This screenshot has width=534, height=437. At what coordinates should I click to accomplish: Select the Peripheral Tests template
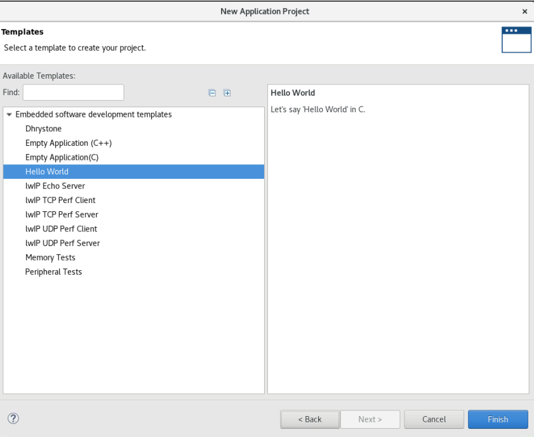pos(53,271)
